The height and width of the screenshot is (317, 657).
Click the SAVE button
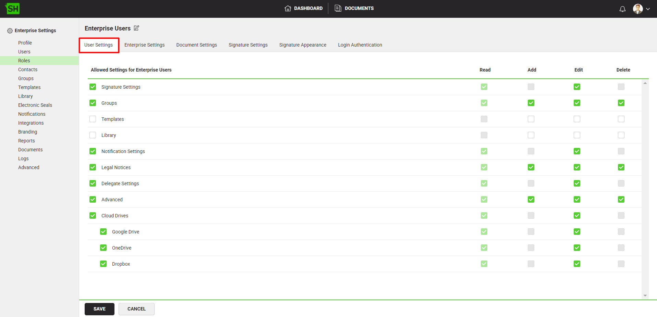(99, 309)
